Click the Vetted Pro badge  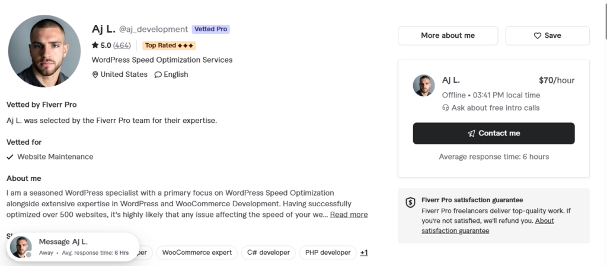(x=211, y=30)
